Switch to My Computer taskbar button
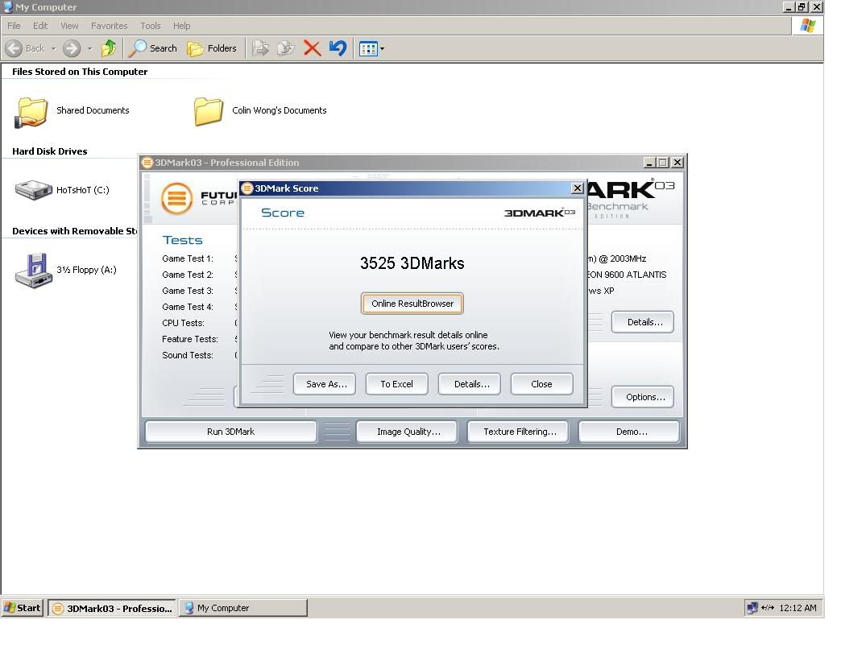 pos(243,608)
